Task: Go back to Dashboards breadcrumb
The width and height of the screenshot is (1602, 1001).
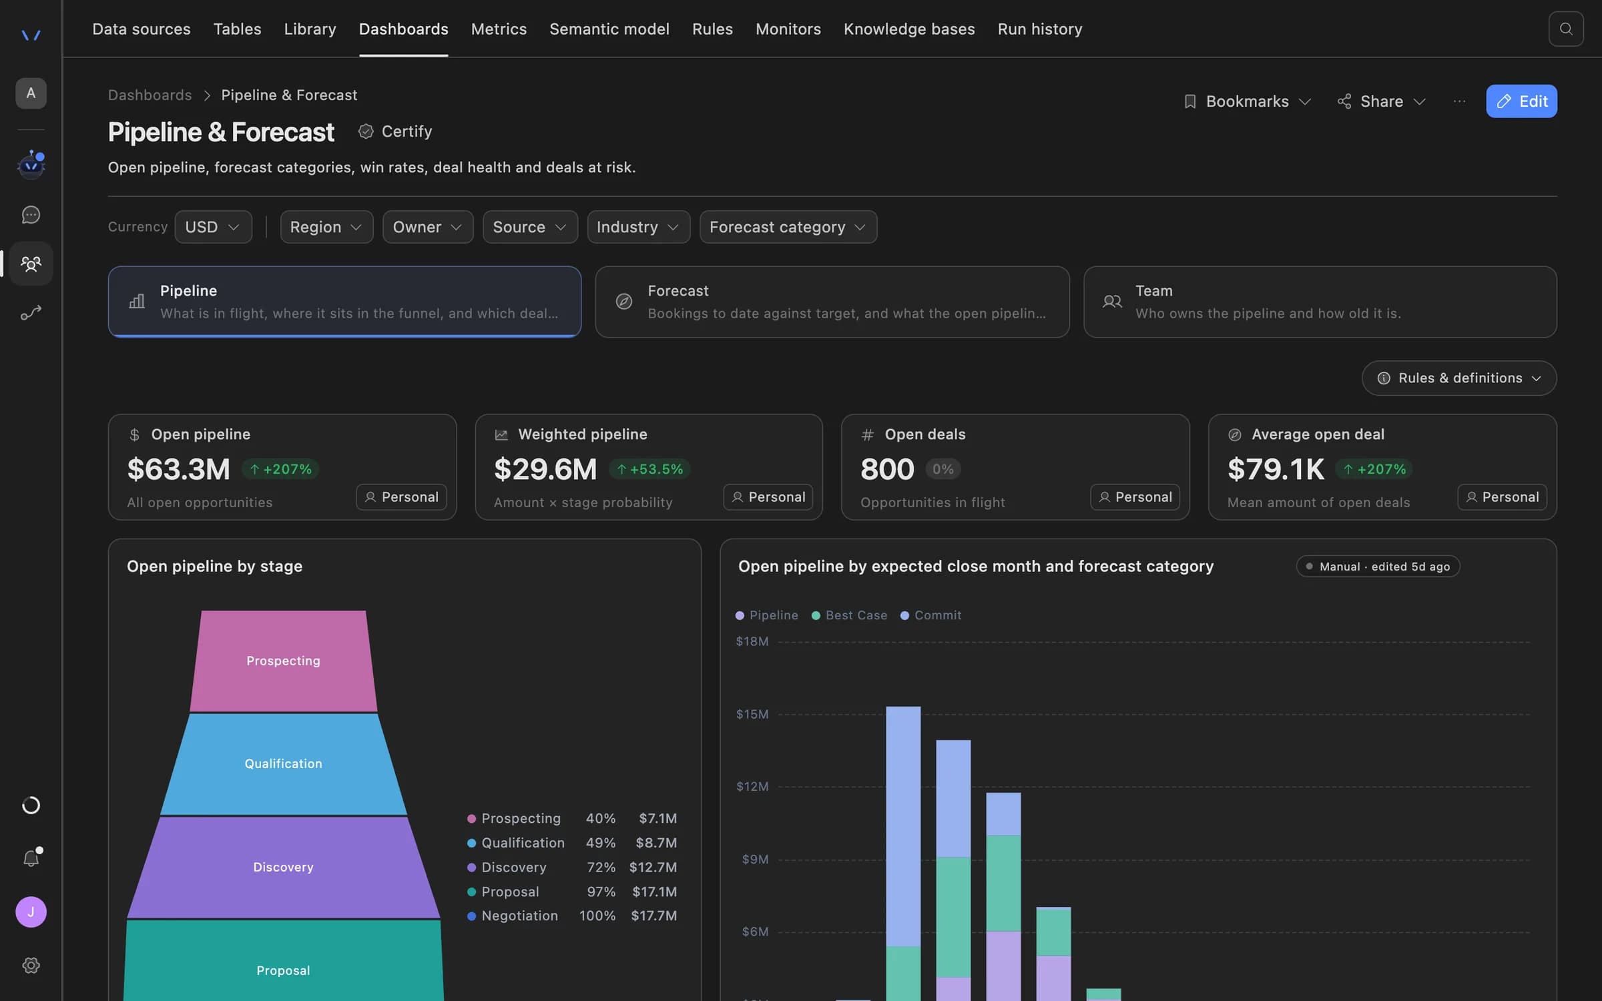Action: coord(150,95)
